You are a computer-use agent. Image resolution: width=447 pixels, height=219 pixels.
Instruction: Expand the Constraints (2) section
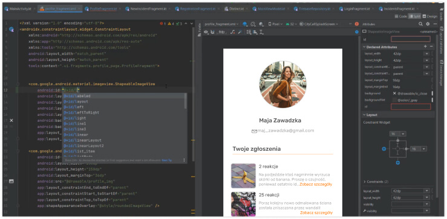365,182
